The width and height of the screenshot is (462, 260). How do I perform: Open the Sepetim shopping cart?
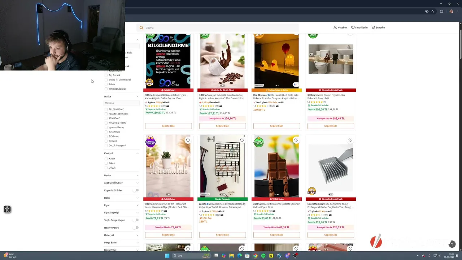pyautogui.click(x=378, y=27)
